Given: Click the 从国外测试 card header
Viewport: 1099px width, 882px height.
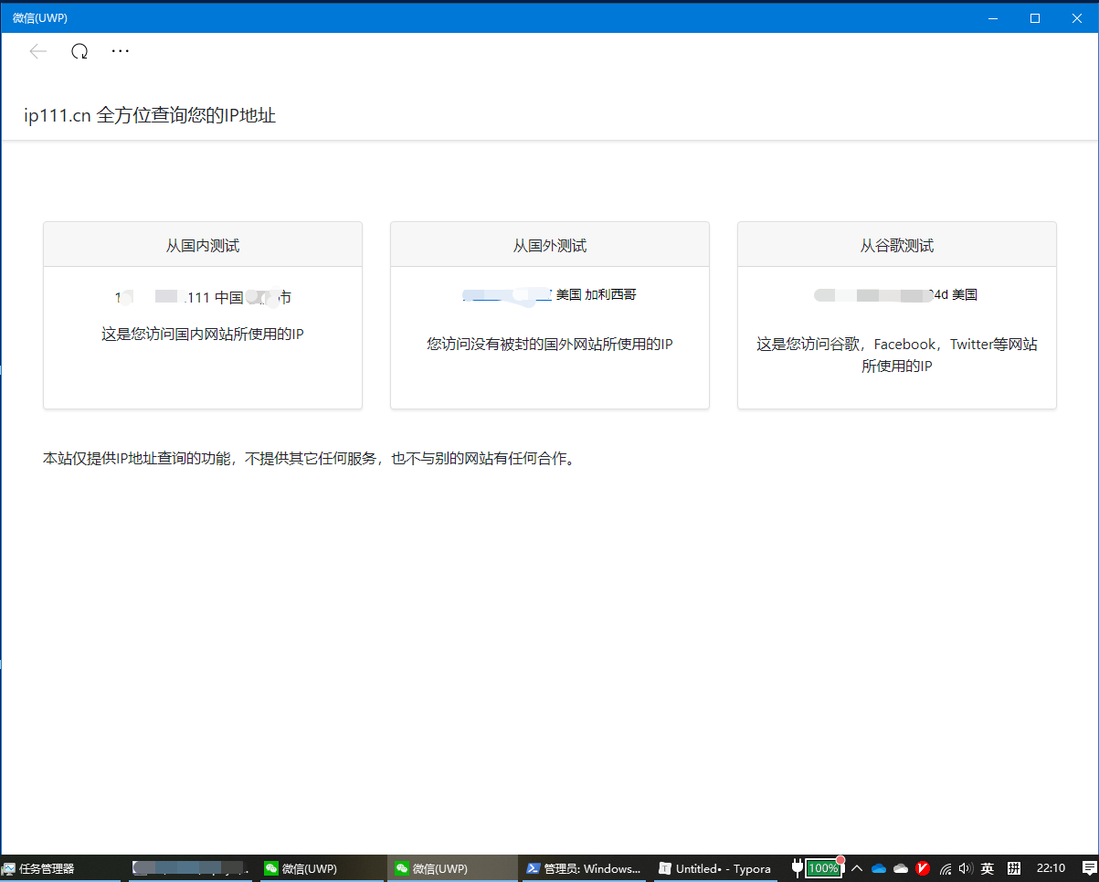Looking at the screenshot, I should point(550,245).
